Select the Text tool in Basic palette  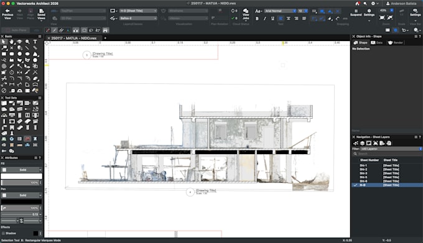coord(35,42)
